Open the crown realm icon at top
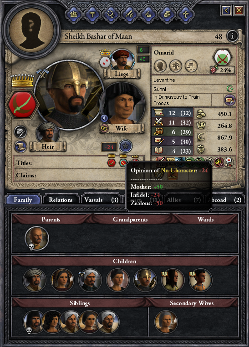Screen dimensions: 249x347 point(74,15)
